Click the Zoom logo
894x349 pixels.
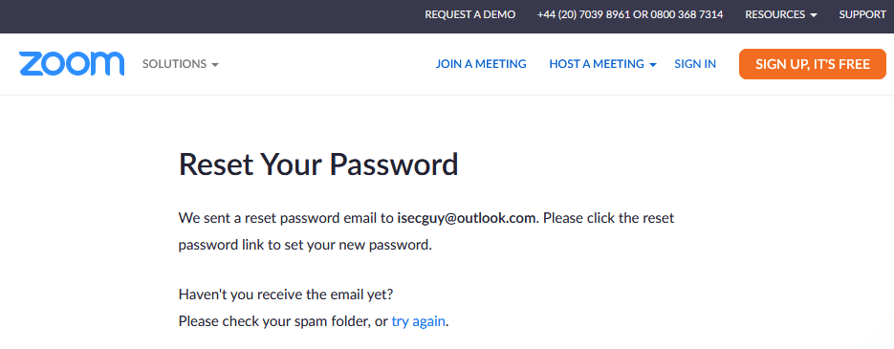[72, 64]
